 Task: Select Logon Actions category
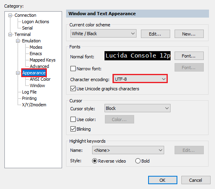coord(35,22)
